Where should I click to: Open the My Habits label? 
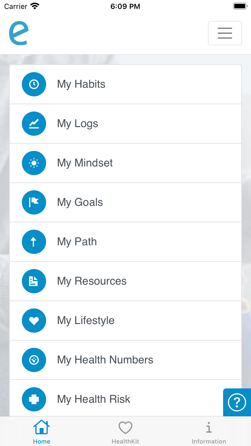tap(81, 84)
